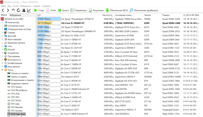The height and width of the screenshot is (117, 203).
Task: Select FPU Julia benchmark
Action: [x=13, y=104]
